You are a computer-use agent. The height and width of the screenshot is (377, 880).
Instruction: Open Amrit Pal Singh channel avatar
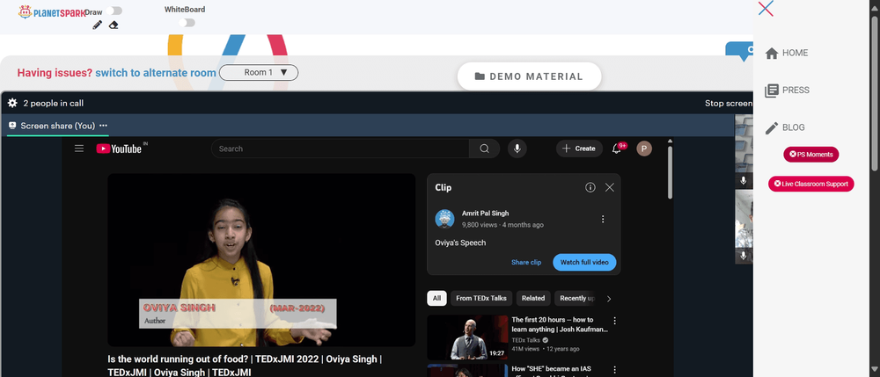[444, 219]
